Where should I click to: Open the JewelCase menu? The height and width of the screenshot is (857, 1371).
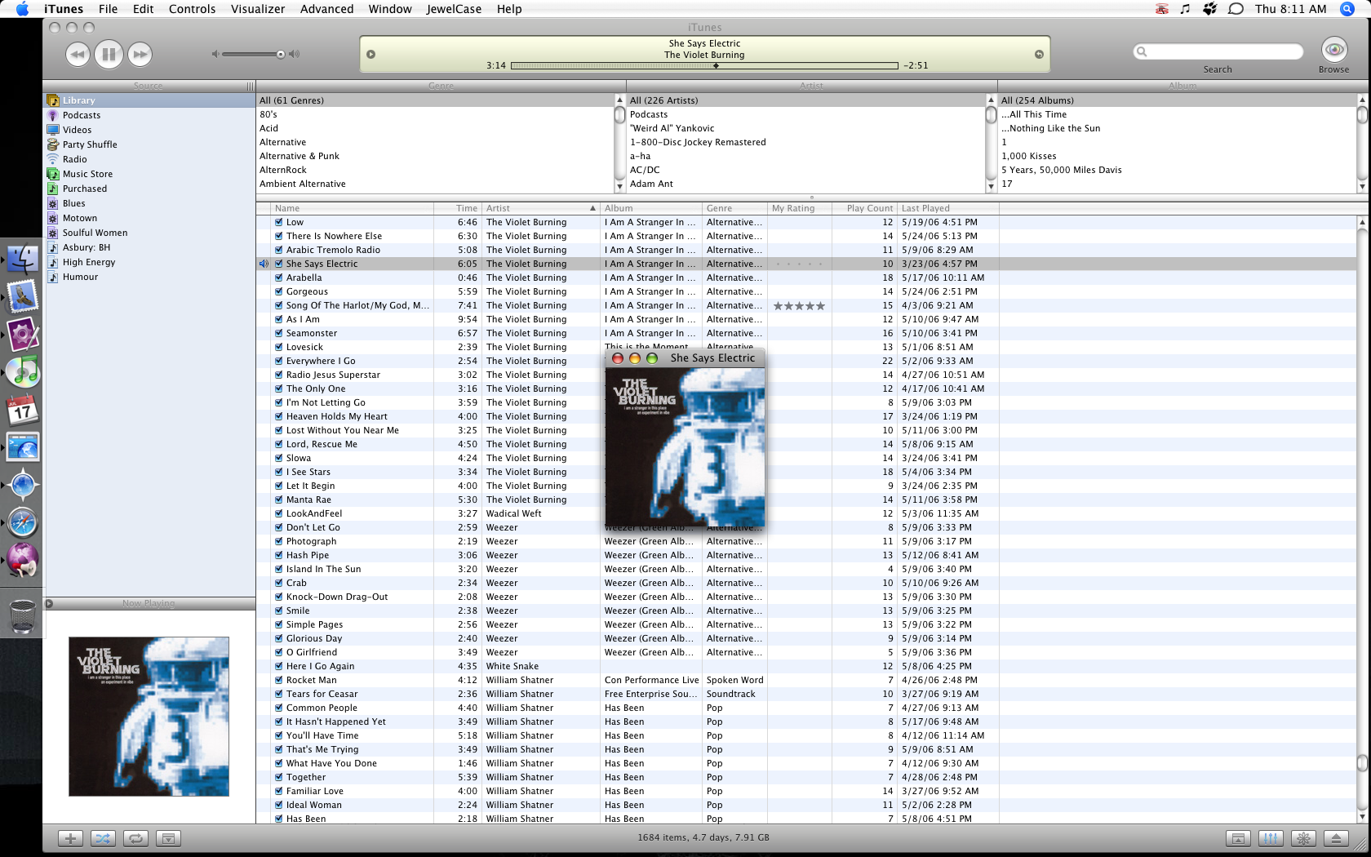tap(454, 9)
